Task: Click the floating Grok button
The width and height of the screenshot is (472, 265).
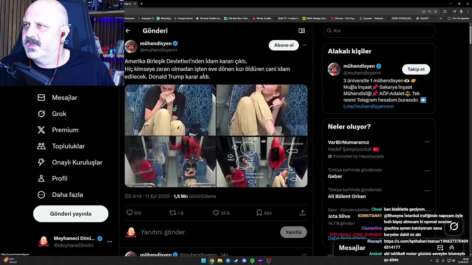Action: pos(454,226)
